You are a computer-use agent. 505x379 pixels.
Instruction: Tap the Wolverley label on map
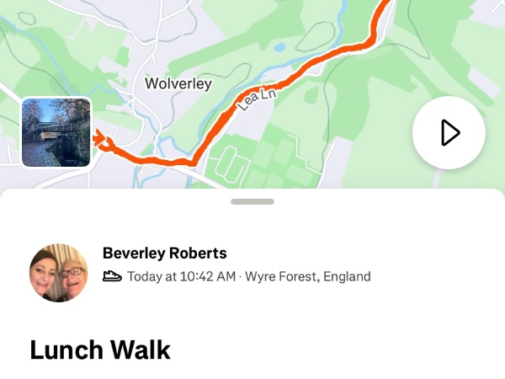click(x=178, y=84)
